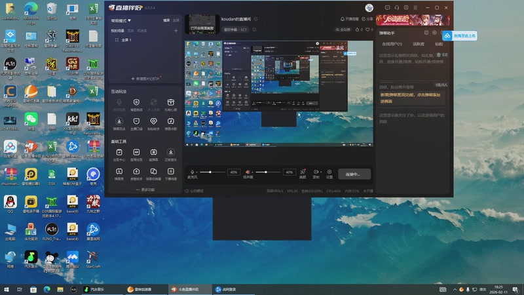Expand the 更多功能 more functions
This screenshot has height=295, width=524.
(145, 189)
